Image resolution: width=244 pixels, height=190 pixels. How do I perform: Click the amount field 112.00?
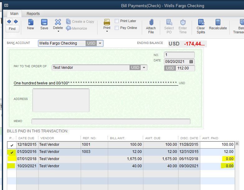pyautogui.click(x=185, y=68)
